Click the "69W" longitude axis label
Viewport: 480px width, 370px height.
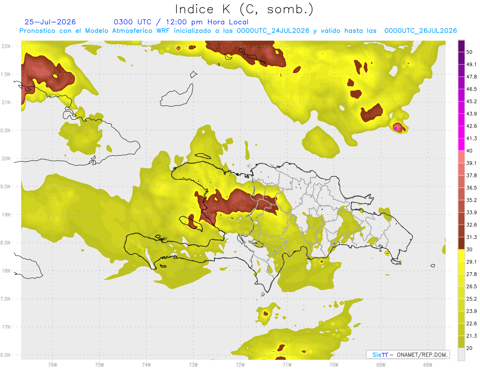[x=381, y=364]
